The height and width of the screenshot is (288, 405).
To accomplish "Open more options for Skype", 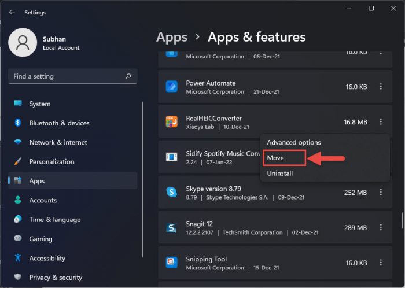I will (381, 192).
